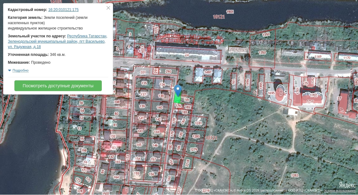Expand the Подробно details section
358x195 pixels.
[x=20, y=70]
